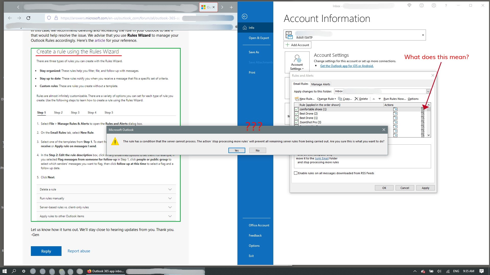490x275 pixels.
Task: Switch to Manage Alerts tab
Action: [321, 84]
